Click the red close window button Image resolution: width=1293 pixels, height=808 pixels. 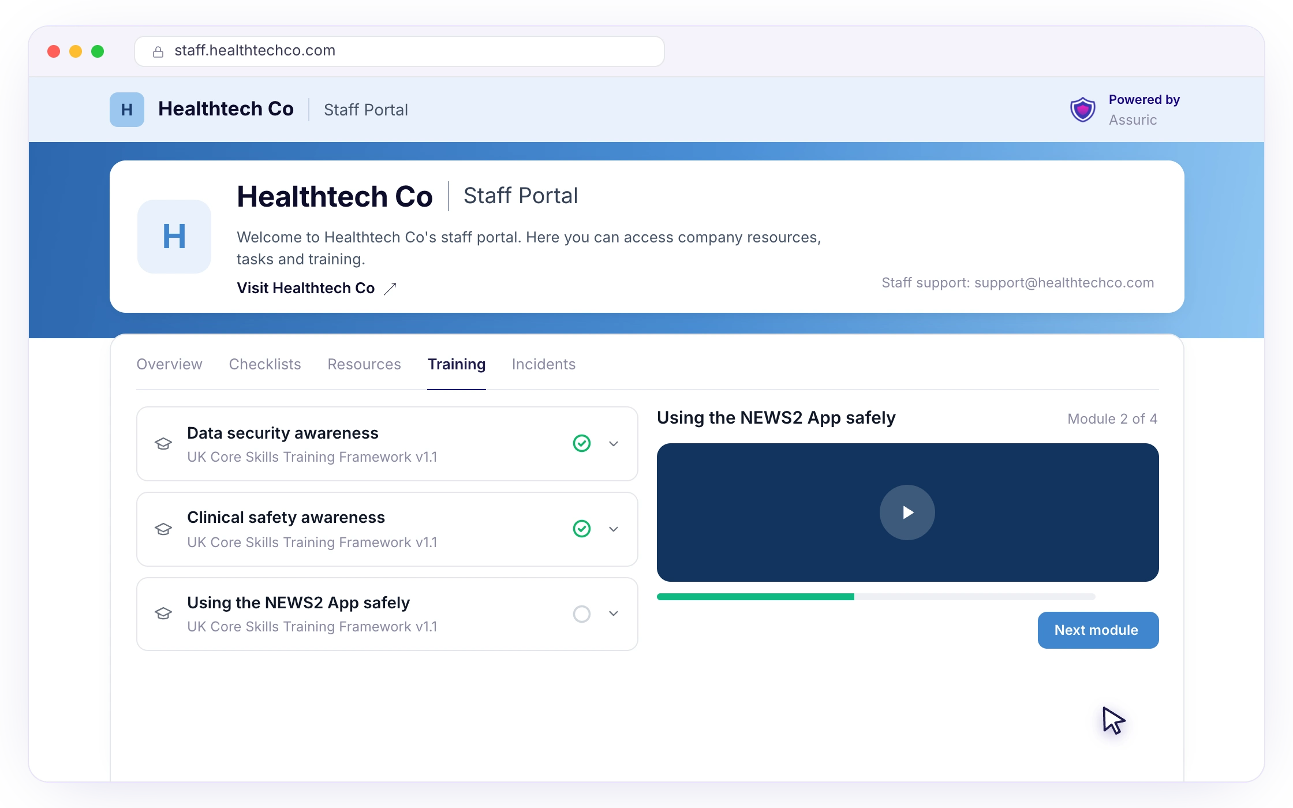pos(54,51)
